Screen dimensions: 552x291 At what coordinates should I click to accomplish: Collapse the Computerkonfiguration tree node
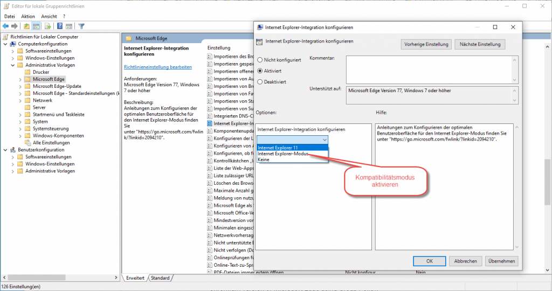click(5, 44)
